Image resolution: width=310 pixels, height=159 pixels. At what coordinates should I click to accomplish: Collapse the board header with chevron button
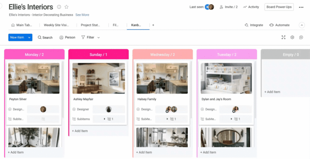(302, 25)
